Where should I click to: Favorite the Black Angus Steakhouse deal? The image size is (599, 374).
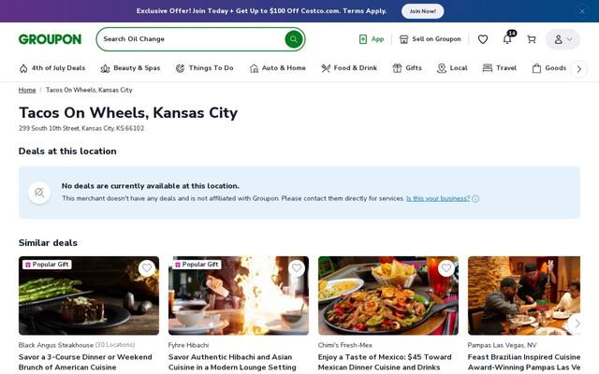(x=147, y=268)
